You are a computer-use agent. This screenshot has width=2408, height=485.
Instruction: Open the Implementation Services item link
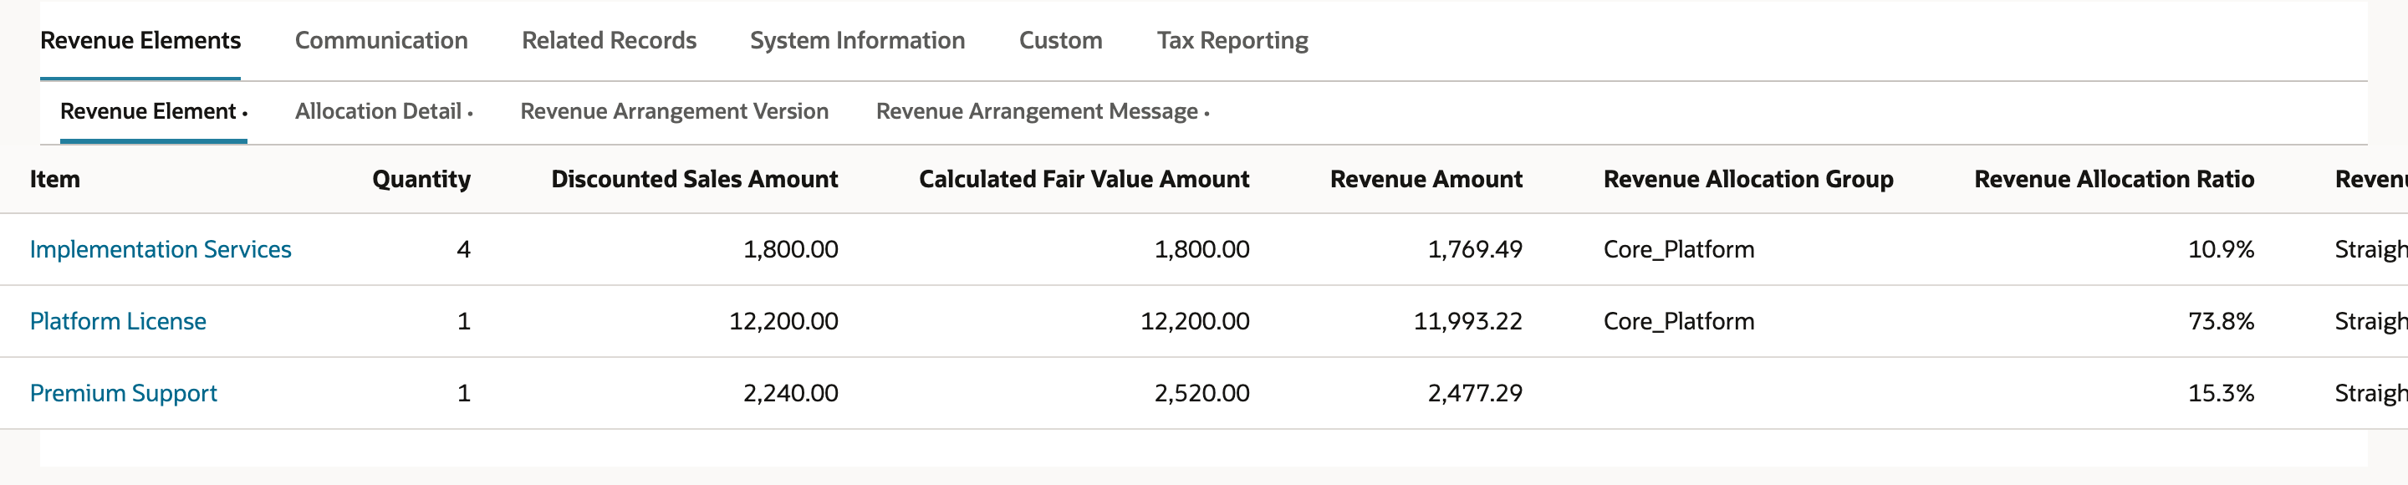(161, 249)
